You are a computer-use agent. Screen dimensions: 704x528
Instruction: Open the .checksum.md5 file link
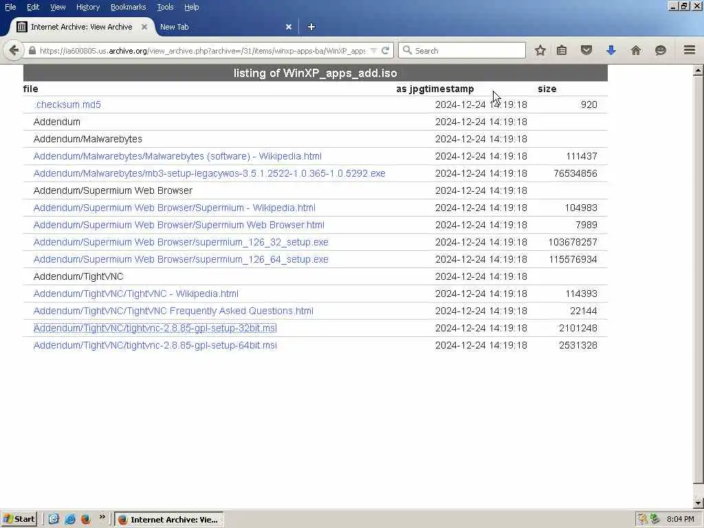click(x=67, y=104)
